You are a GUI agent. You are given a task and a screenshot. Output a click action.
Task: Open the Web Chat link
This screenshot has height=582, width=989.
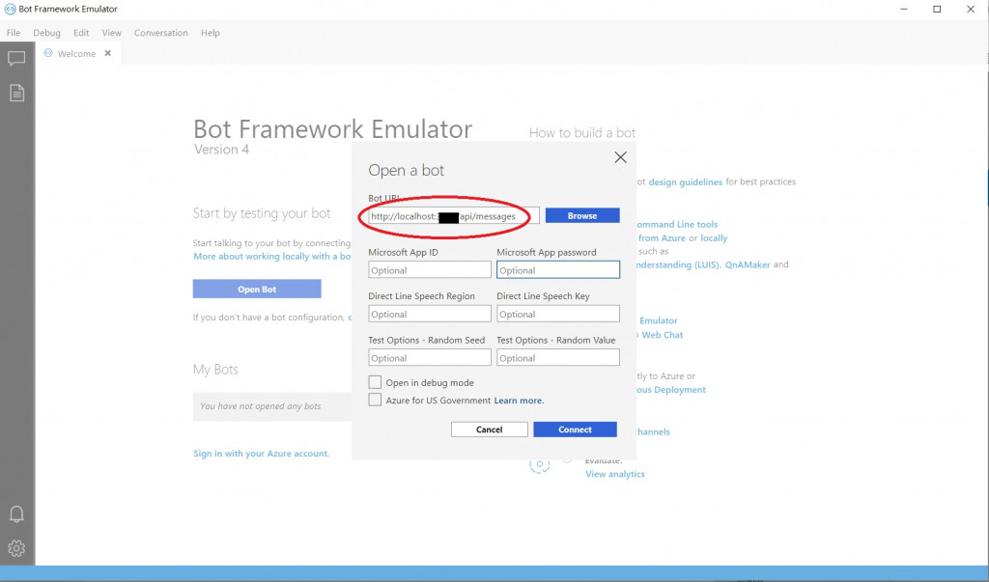(663, 335)
